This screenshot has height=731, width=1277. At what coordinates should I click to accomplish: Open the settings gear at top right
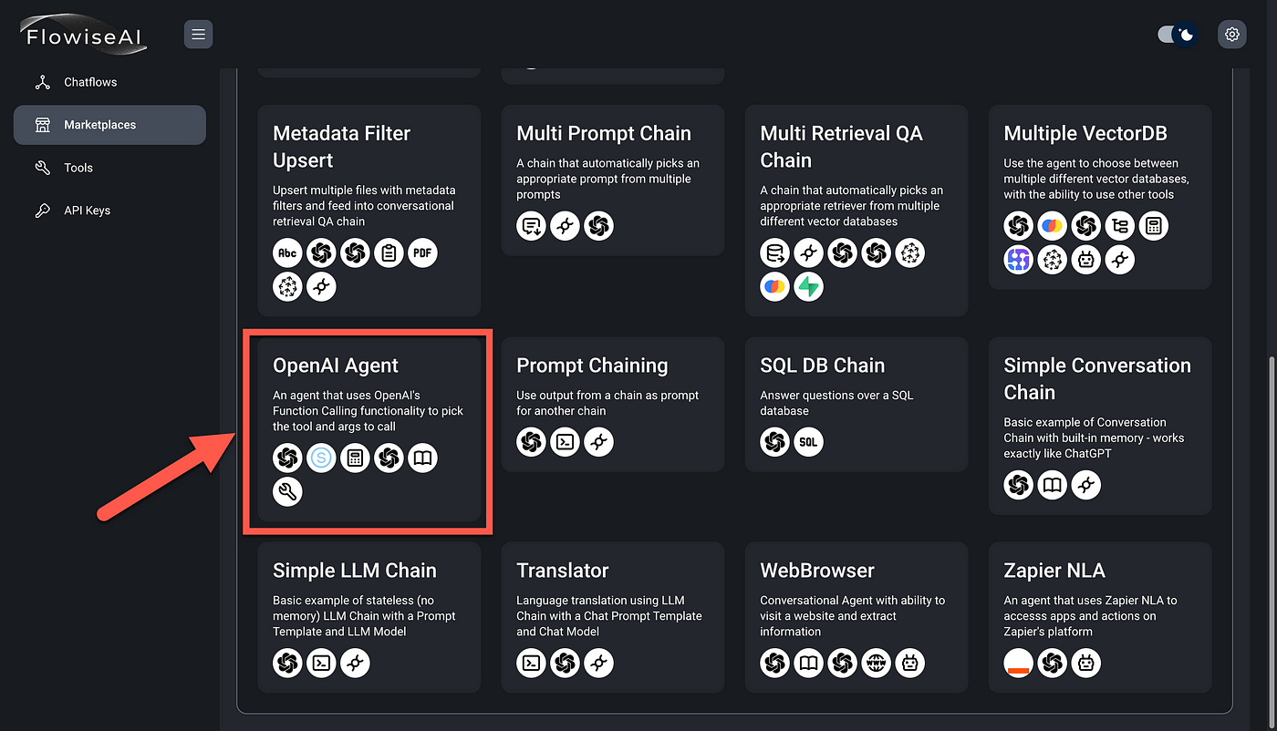pos(1231,34)
